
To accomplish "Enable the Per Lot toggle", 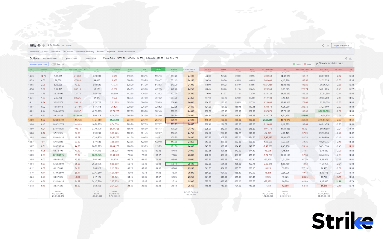I will (54, 65).
